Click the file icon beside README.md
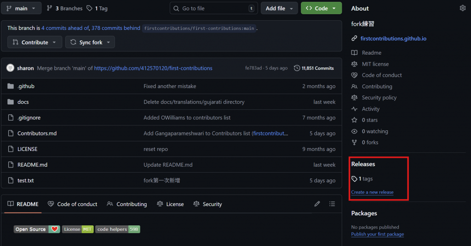The image size is (471, 246). tap(11, 165)
